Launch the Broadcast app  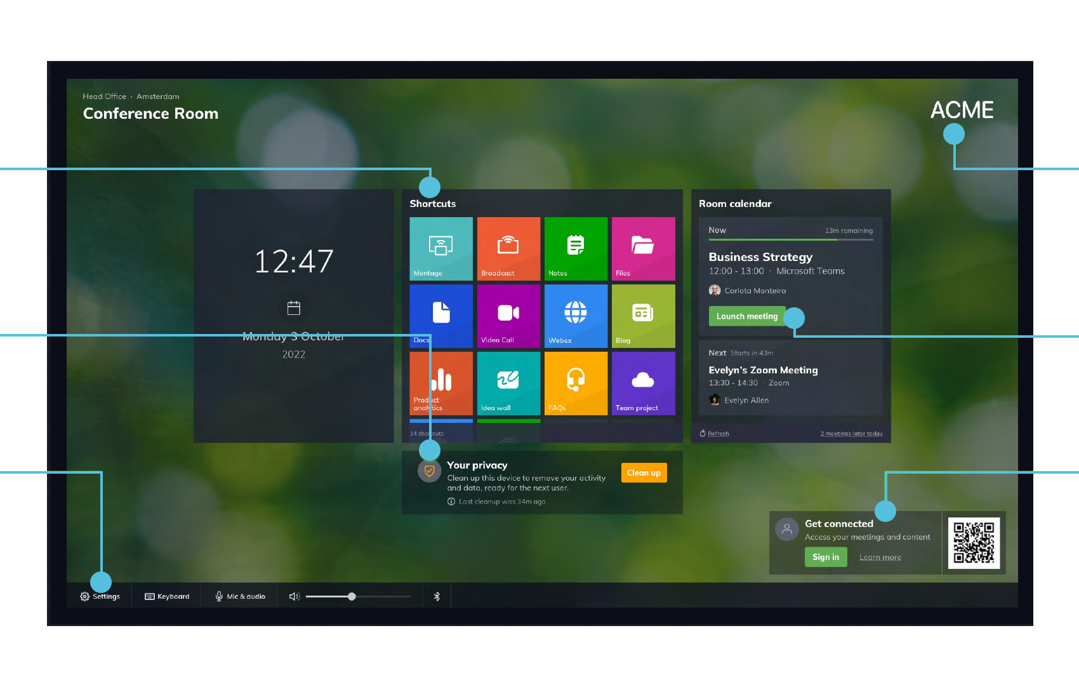click(508, 248)
